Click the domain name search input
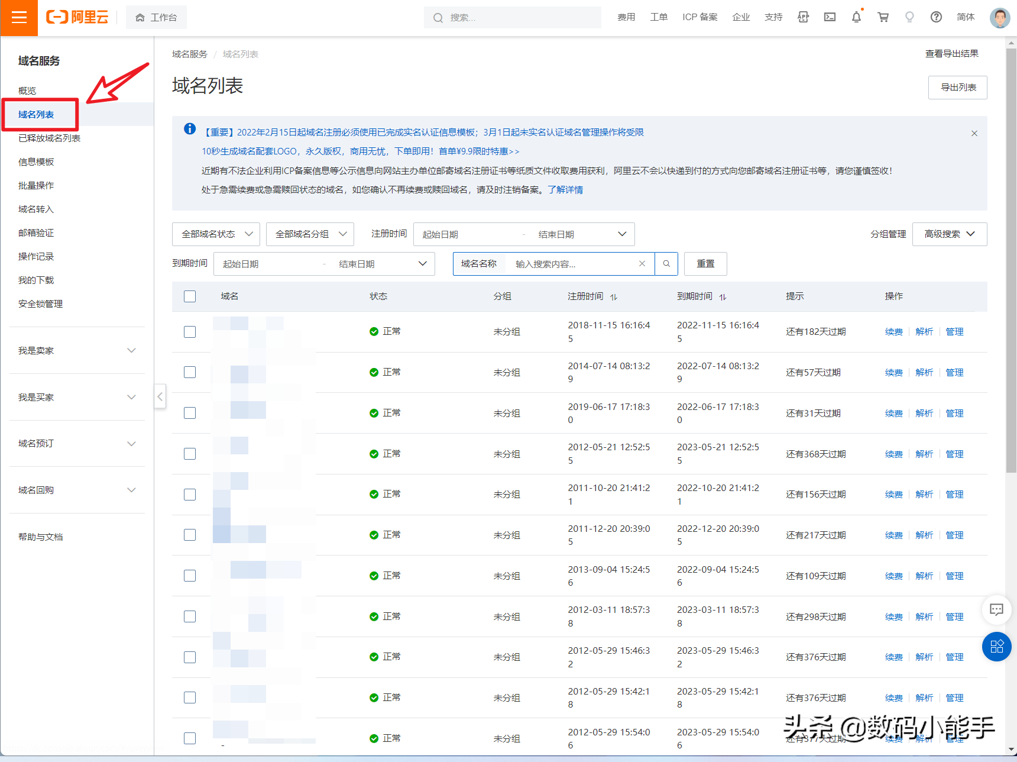Viewport: 1017px width, 762px height. (x=574, y=264)
